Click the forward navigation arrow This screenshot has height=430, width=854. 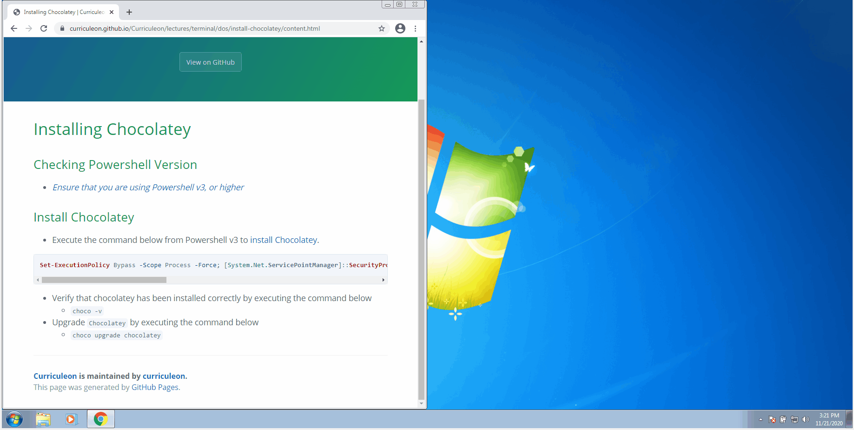pos(28,28)
